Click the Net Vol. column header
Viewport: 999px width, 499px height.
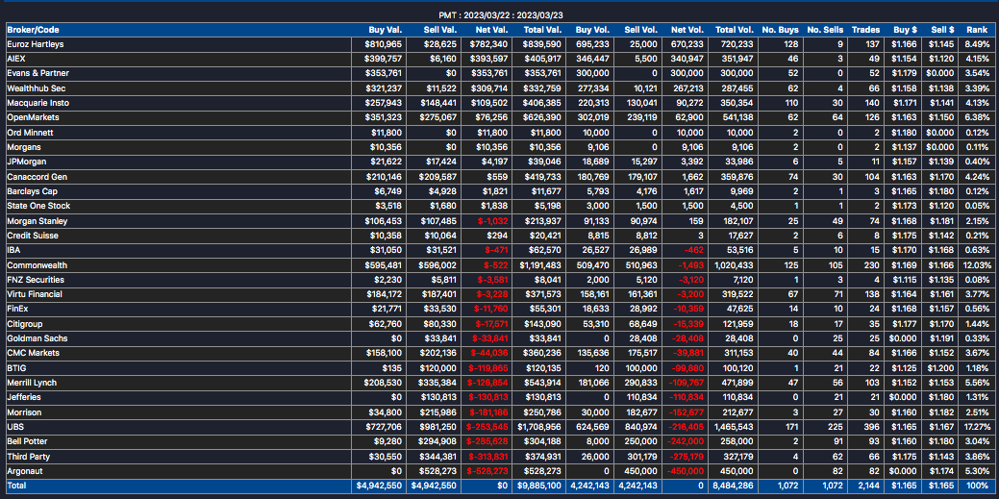[687, 30]
